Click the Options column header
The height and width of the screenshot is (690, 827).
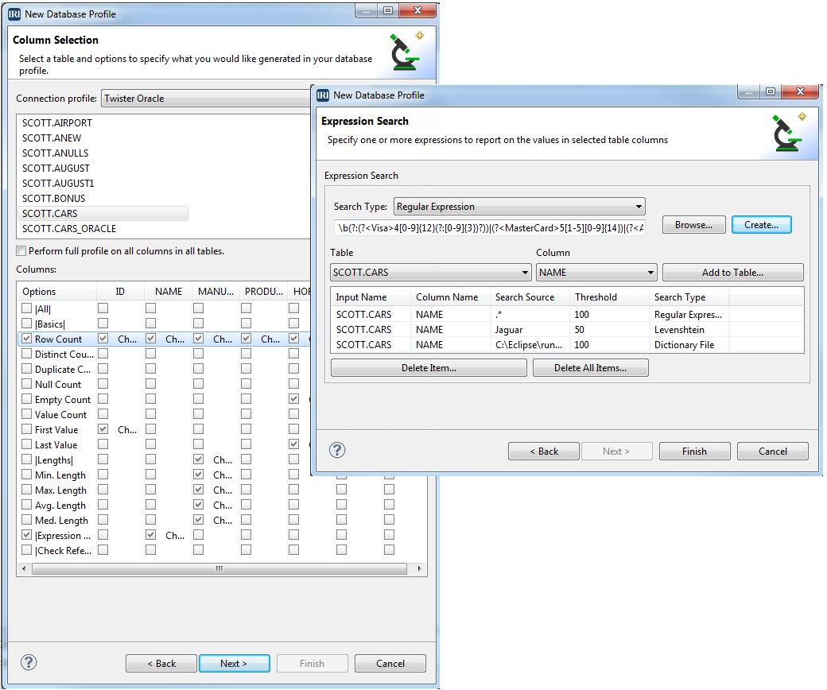[x=57, y=292]
